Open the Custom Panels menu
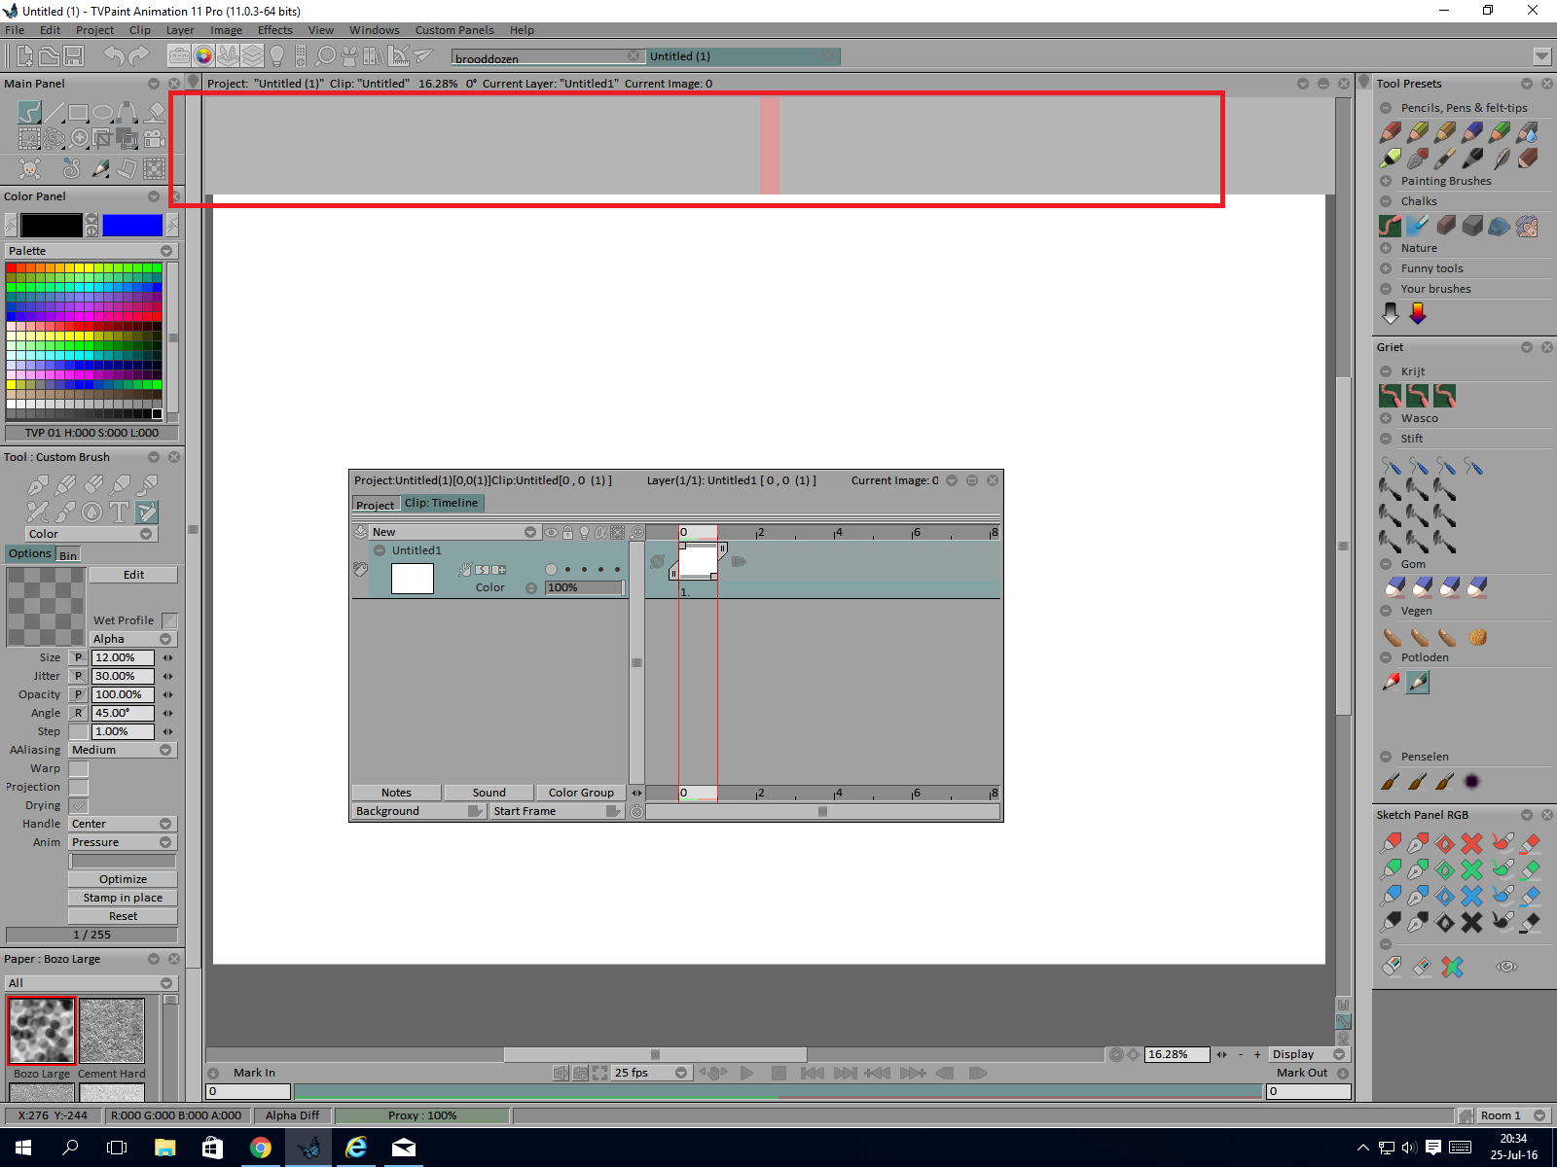Screen dimensions: 1557x1167 [454, 30]
